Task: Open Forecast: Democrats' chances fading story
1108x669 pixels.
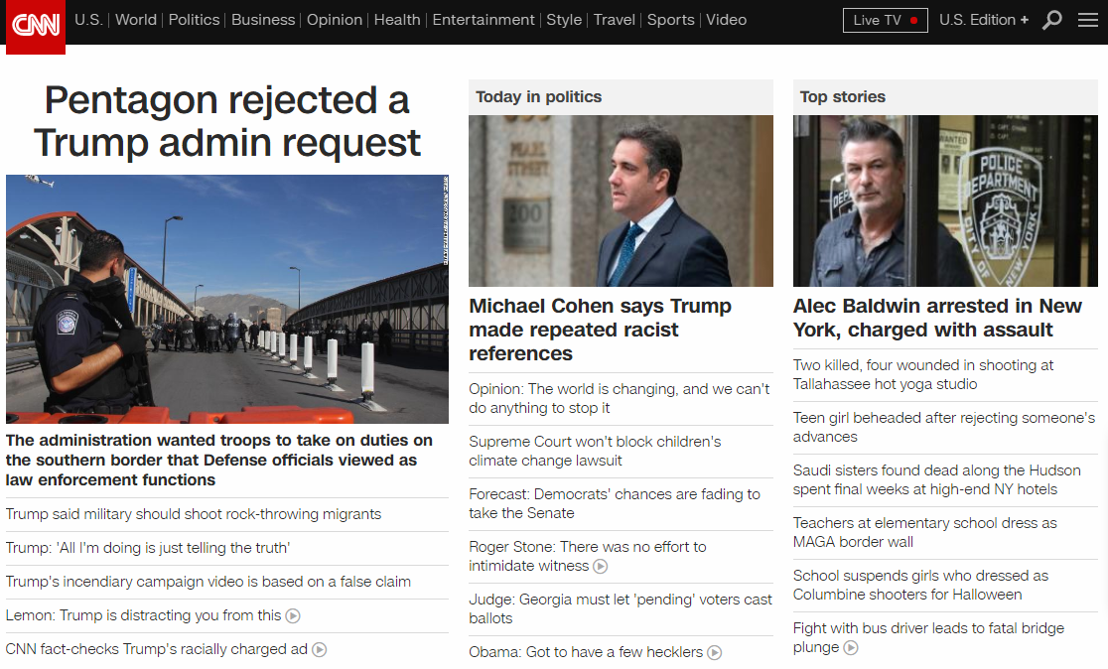Action: (615, 503)
